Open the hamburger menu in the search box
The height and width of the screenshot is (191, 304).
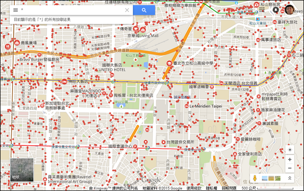click(16, 10)
